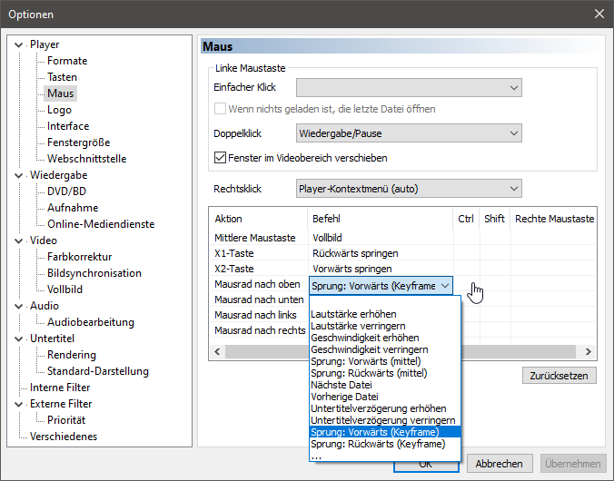Go to Bildsynchronisation settings

pos(94,273)
